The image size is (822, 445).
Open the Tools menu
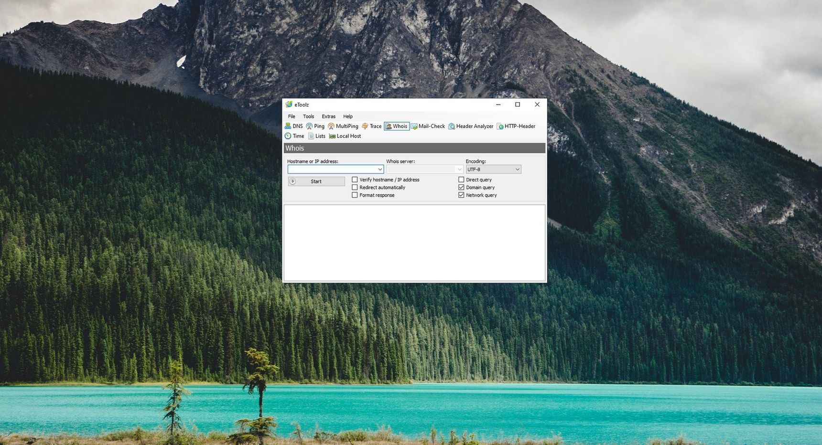(308, 117)
